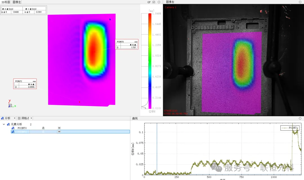This screenshot has height=180, width=304.
Task: Click the 分析 panel icon in the toolbar
Action: [3, 118]
